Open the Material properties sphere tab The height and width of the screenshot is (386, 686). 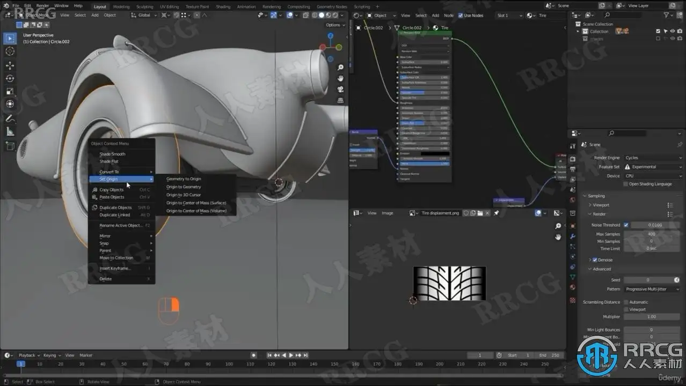point(573,287)
